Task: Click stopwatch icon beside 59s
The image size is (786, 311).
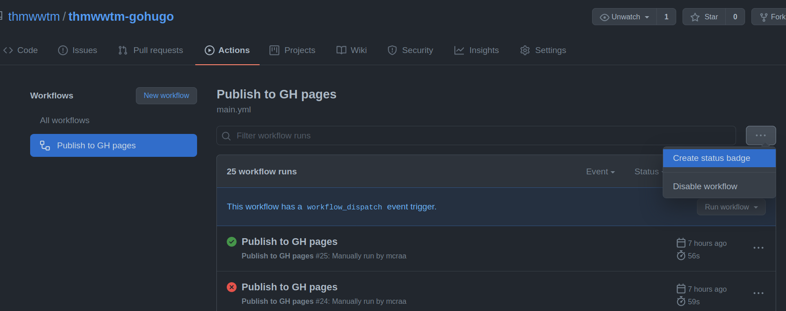Action: pyautogui.click(x=681, y=302)
